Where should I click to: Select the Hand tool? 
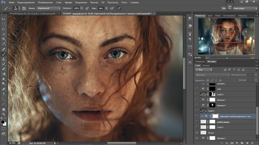coord(4,109)
